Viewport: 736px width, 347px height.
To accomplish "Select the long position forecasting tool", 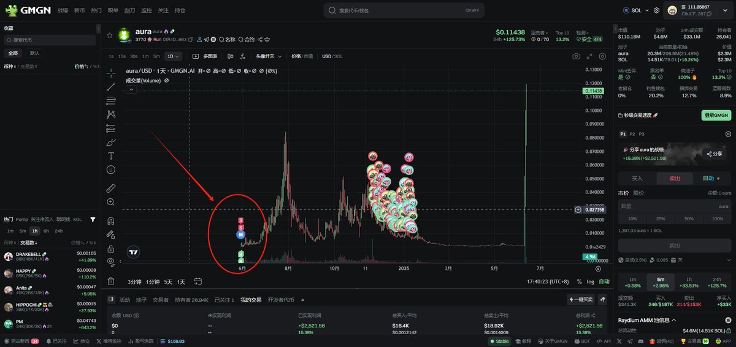I will point(111,129).
